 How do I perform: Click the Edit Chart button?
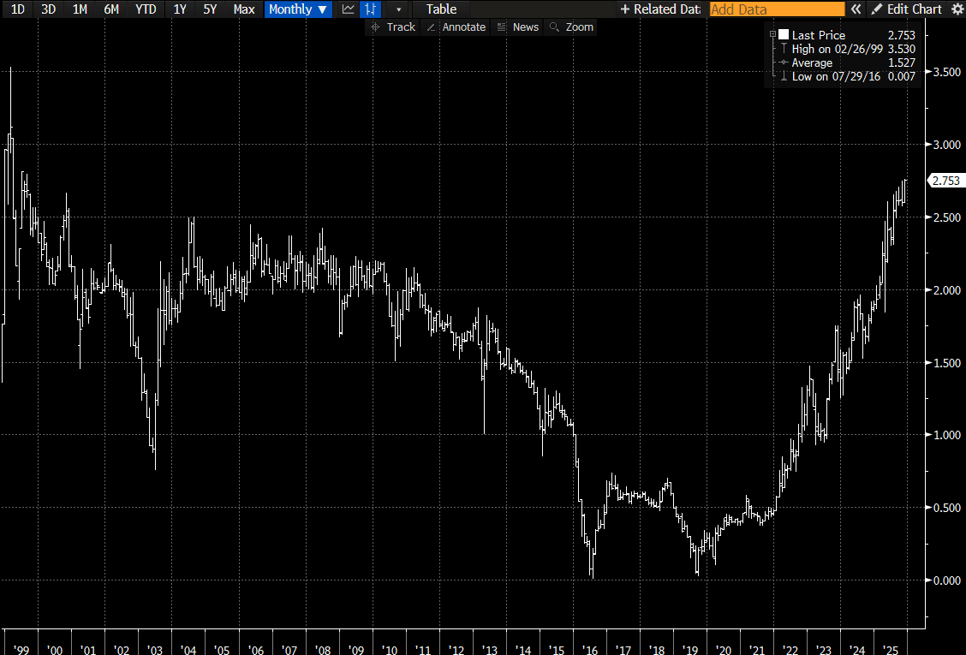pyautogui.click(x=908, y=9)
